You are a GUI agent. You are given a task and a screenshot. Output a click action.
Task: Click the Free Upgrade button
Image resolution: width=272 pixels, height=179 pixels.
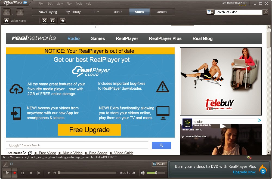(x=89, y=130)
